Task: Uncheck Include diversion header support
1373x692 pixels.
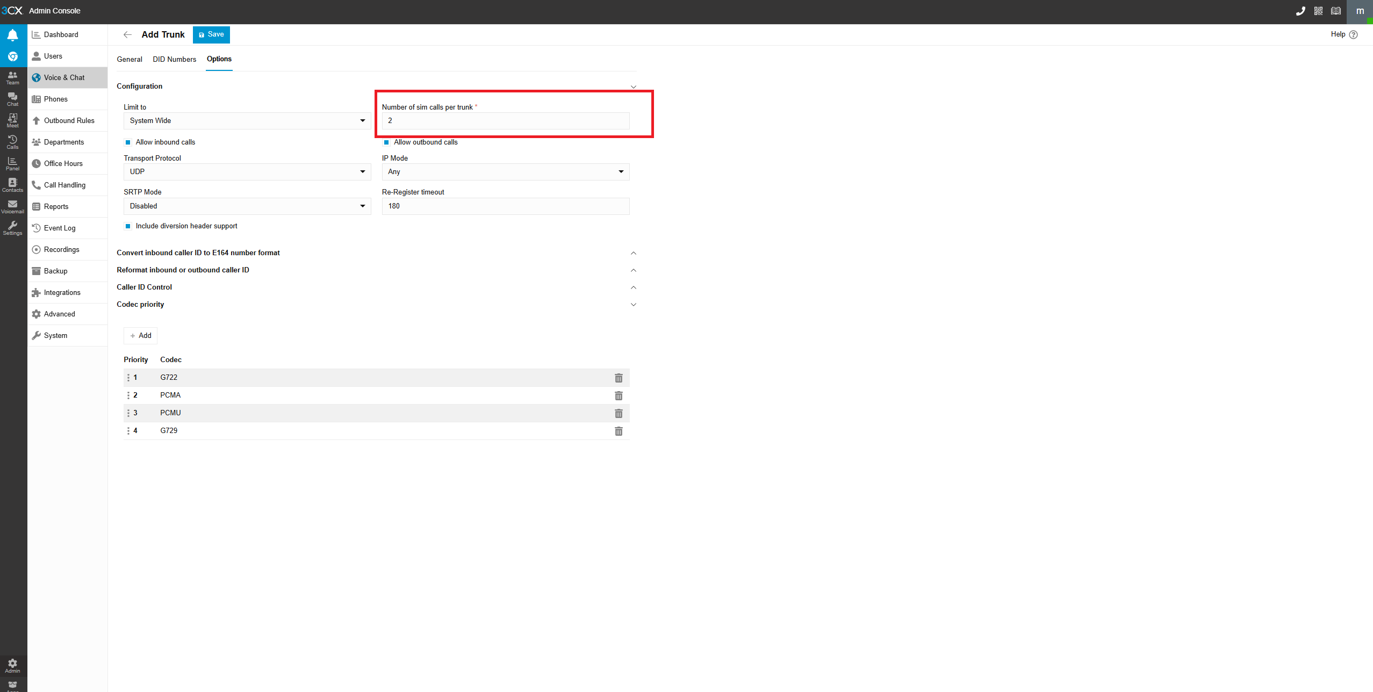Action: point(128,226)
